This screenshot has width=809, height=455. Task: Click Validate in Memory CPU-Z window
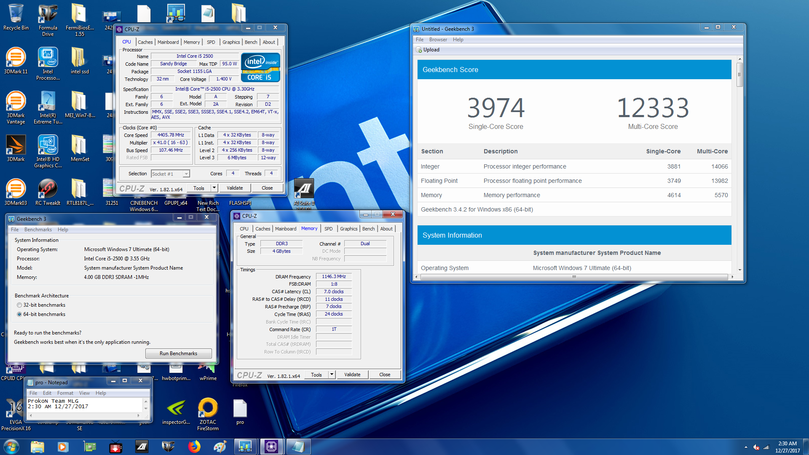[x=352, y=375]
